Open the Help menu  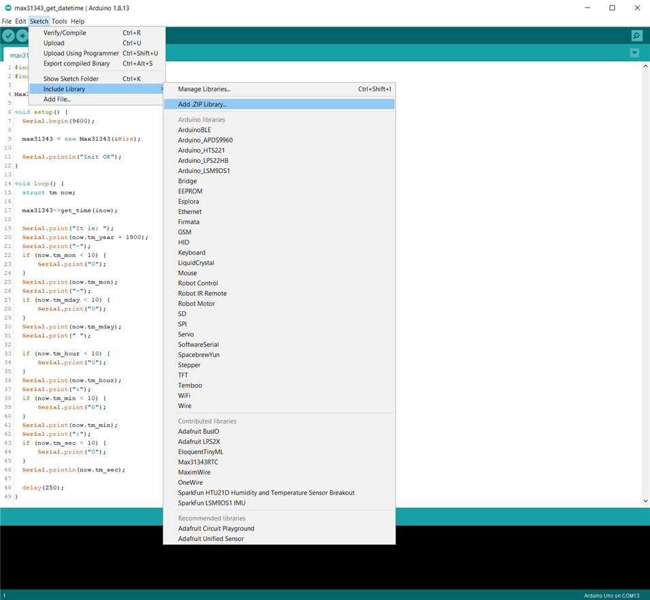coord(77,21)
